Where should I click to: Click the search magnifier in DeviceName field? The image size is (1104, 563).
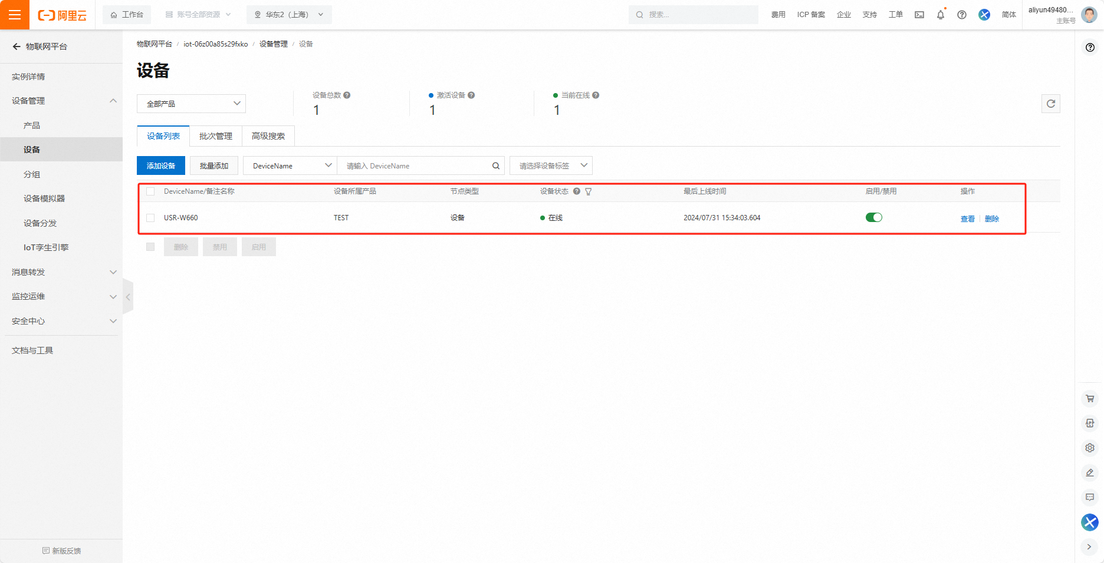pos(496,166)
